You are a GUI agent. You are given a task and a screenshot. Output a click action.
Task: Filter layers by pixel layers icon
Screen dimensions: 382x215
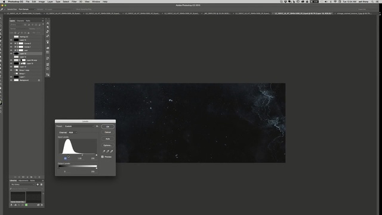[x=25, y=25]
